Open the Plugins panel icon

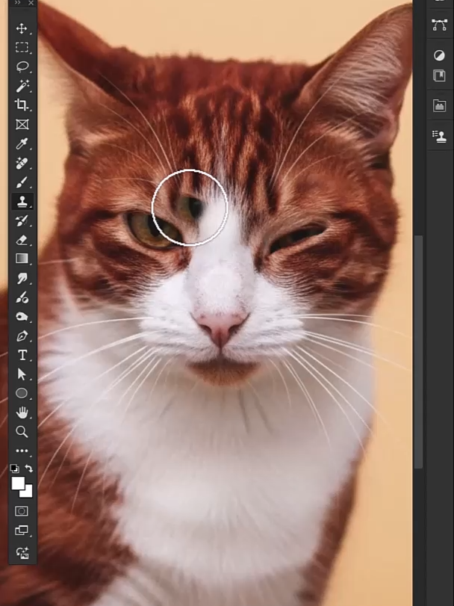(439, 105)
